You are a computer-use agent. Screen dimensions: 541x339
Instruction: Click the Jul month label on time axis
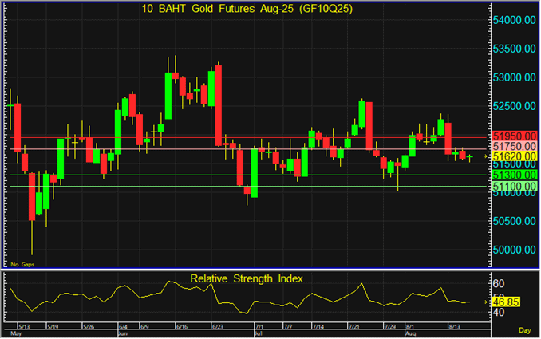(x=259, y=333)
